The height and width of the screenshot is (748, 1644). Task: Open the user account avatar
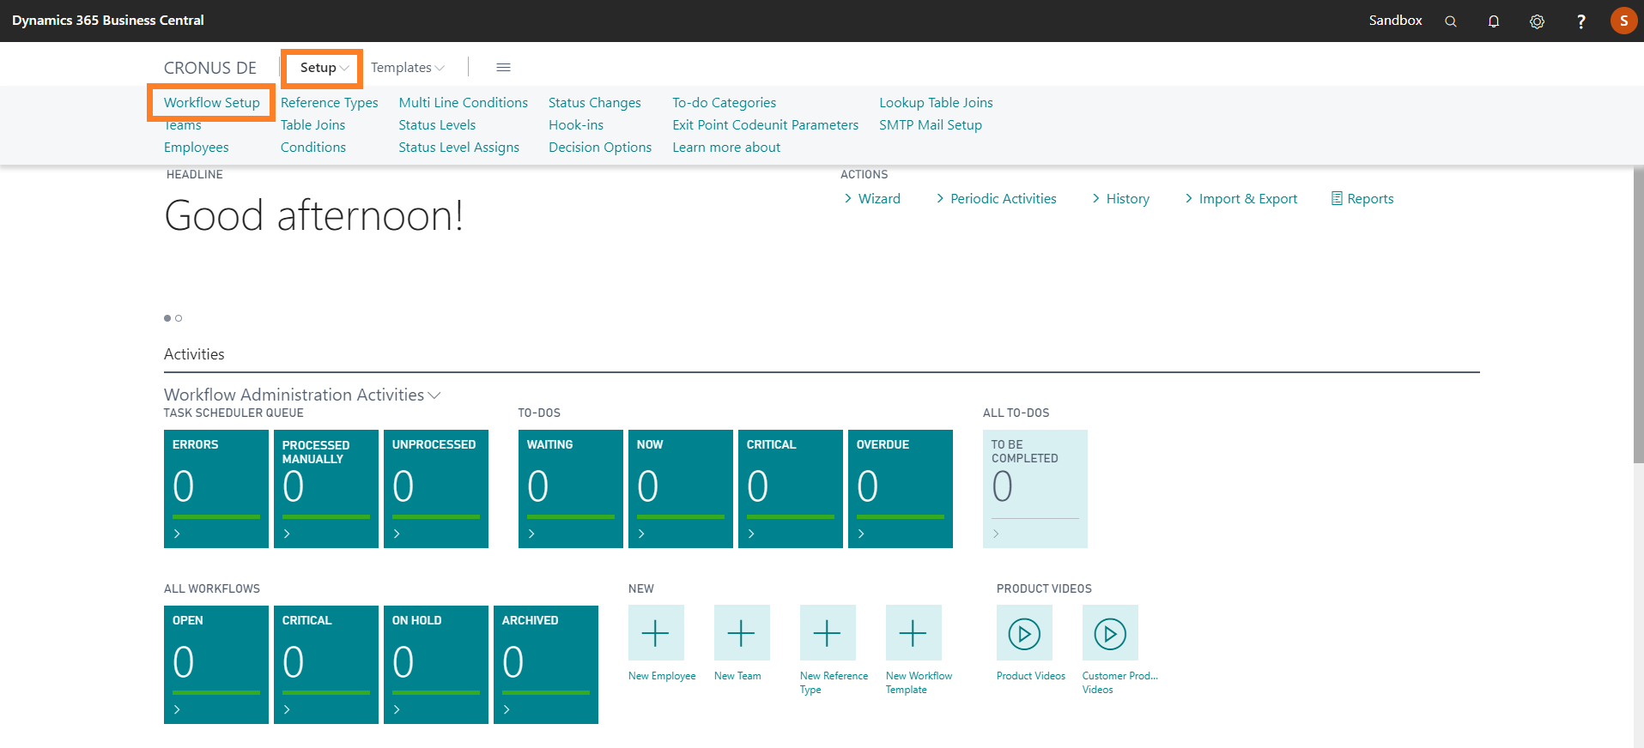point(1623,21)
